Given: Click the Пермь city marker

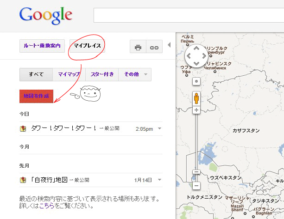Looking at the screenshot, I should coord(188,45).
